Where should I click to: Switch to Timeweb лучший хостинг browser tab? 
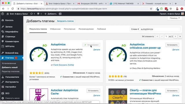(156, 4)
